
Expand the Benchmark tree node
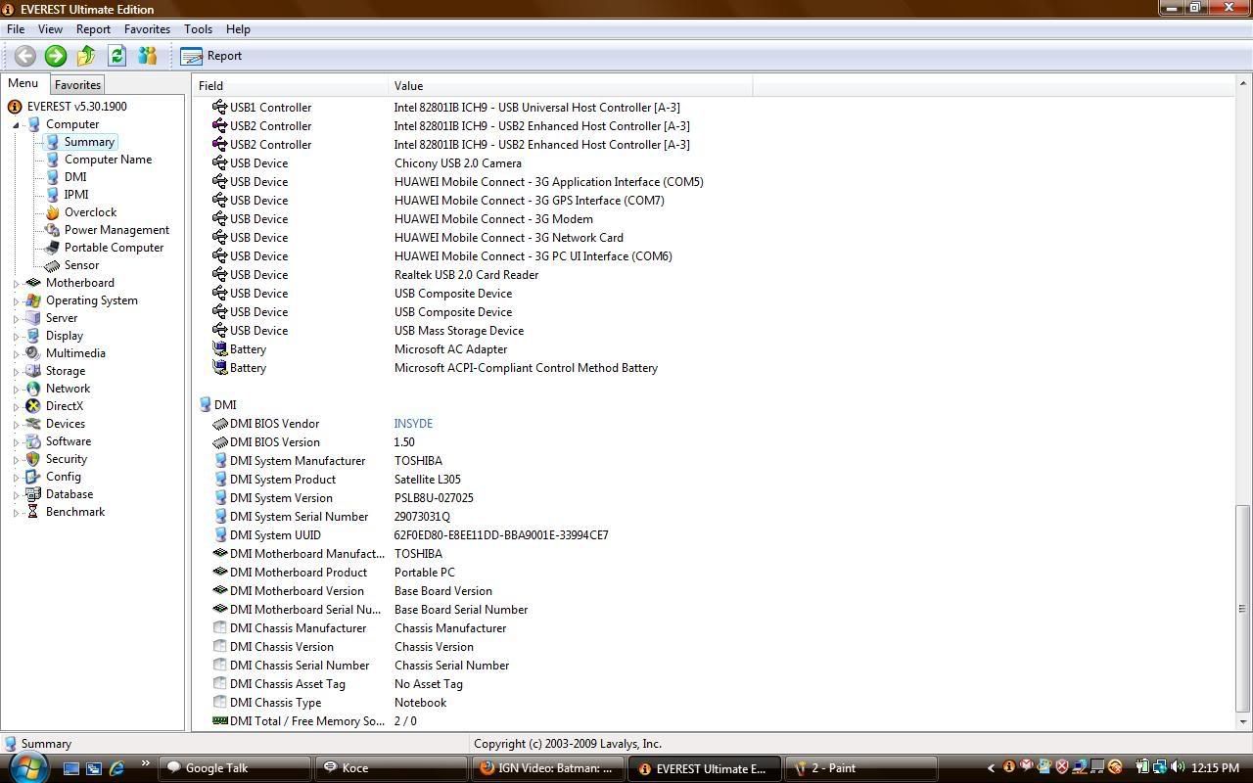pyautogui.click(x=16, y=512)
